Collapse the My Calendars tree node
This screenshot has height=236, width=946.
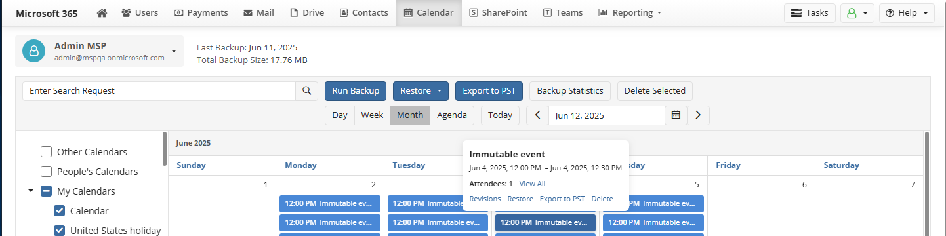tap(31, 191)
